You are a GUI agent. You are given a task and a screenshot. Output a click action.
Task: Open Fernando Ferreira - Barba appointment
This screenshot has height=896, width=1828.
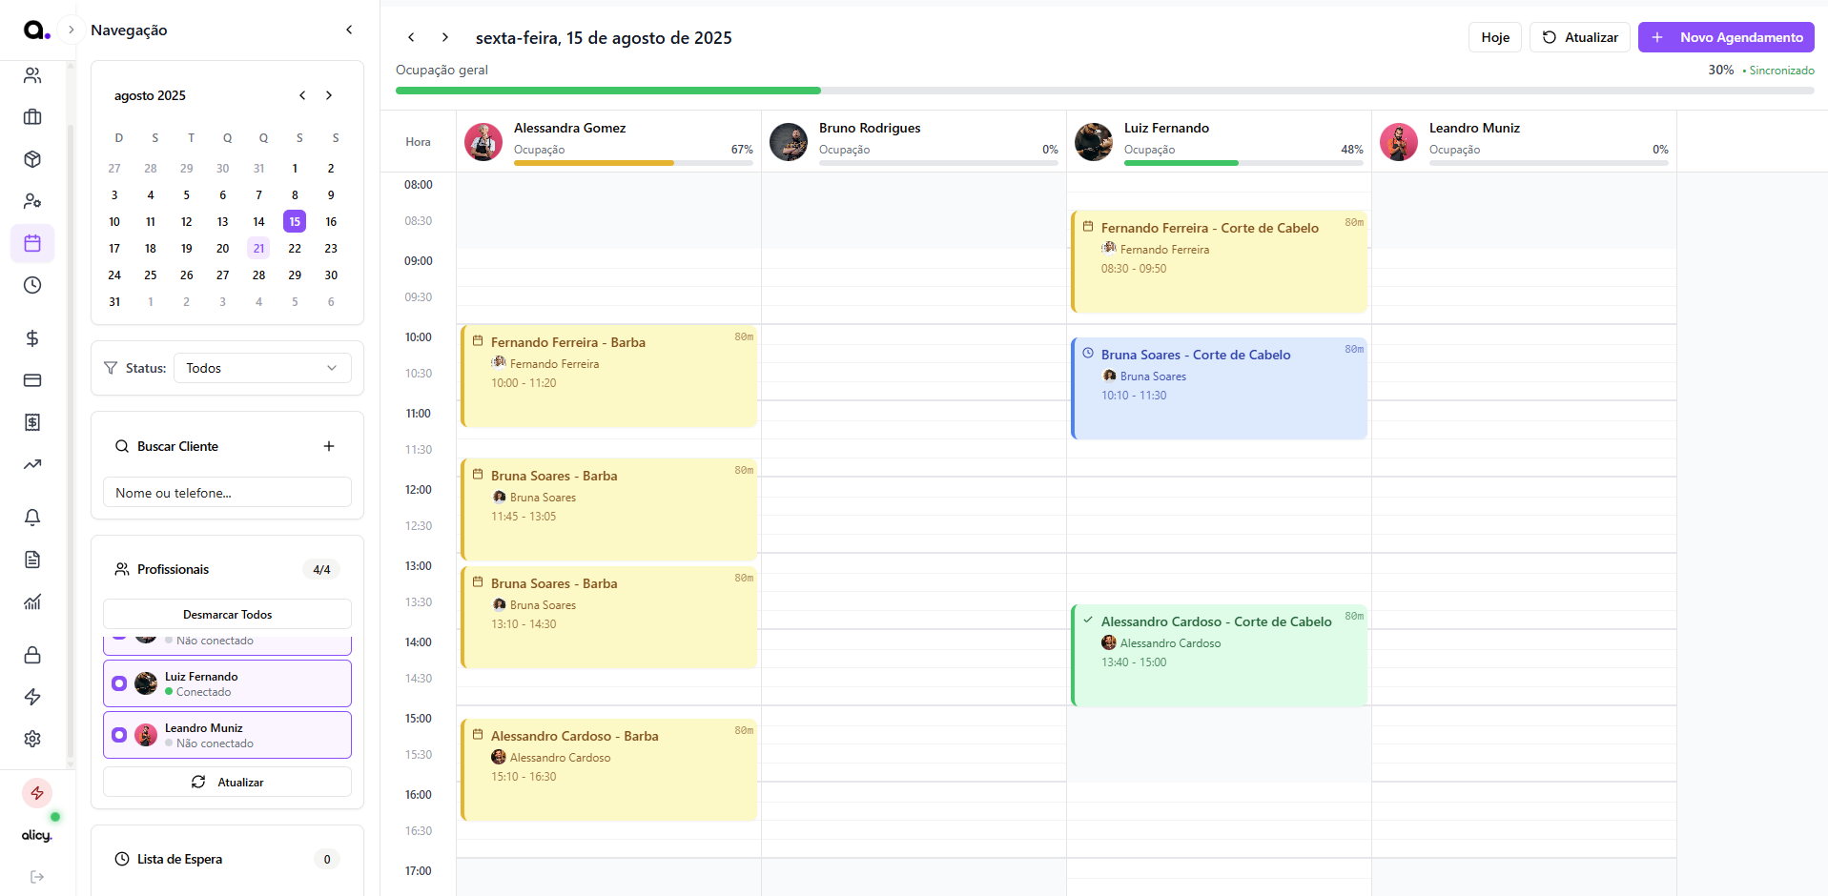[608, 376]
